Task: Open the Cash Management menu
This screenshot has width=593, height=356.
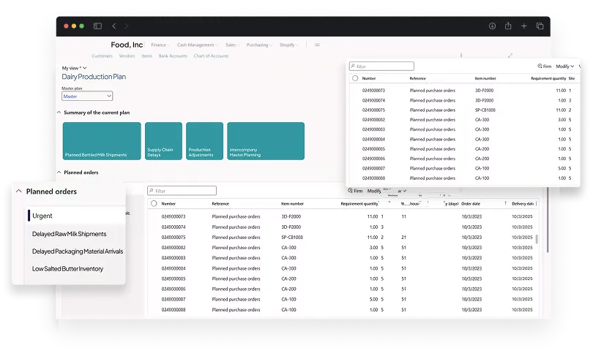Action: (196, 45)
